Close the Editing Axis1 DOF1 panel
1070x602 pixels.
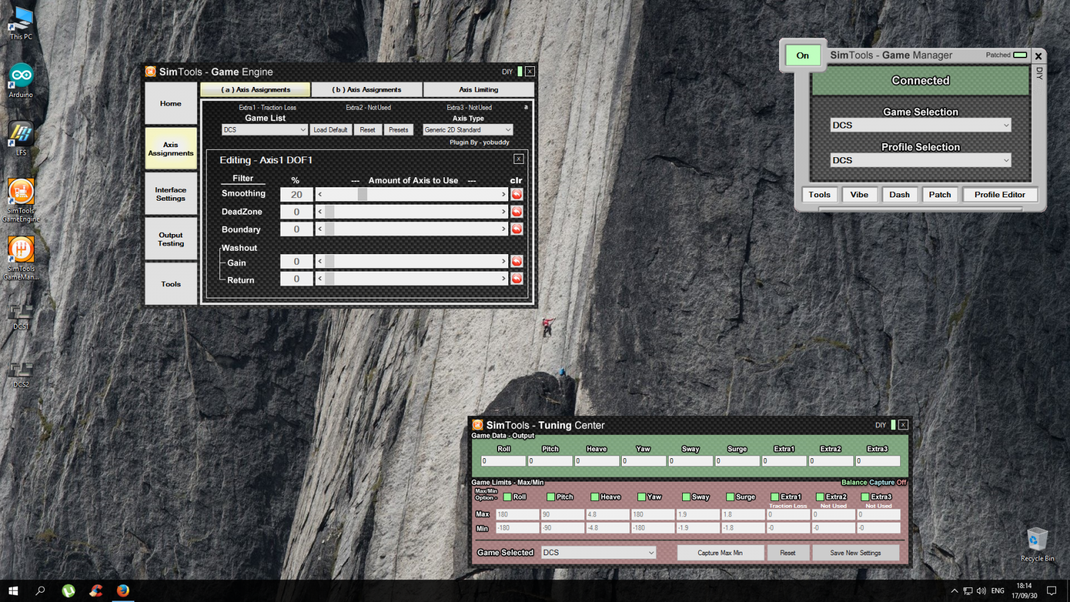pyautogui.click(x=518, y=159)
